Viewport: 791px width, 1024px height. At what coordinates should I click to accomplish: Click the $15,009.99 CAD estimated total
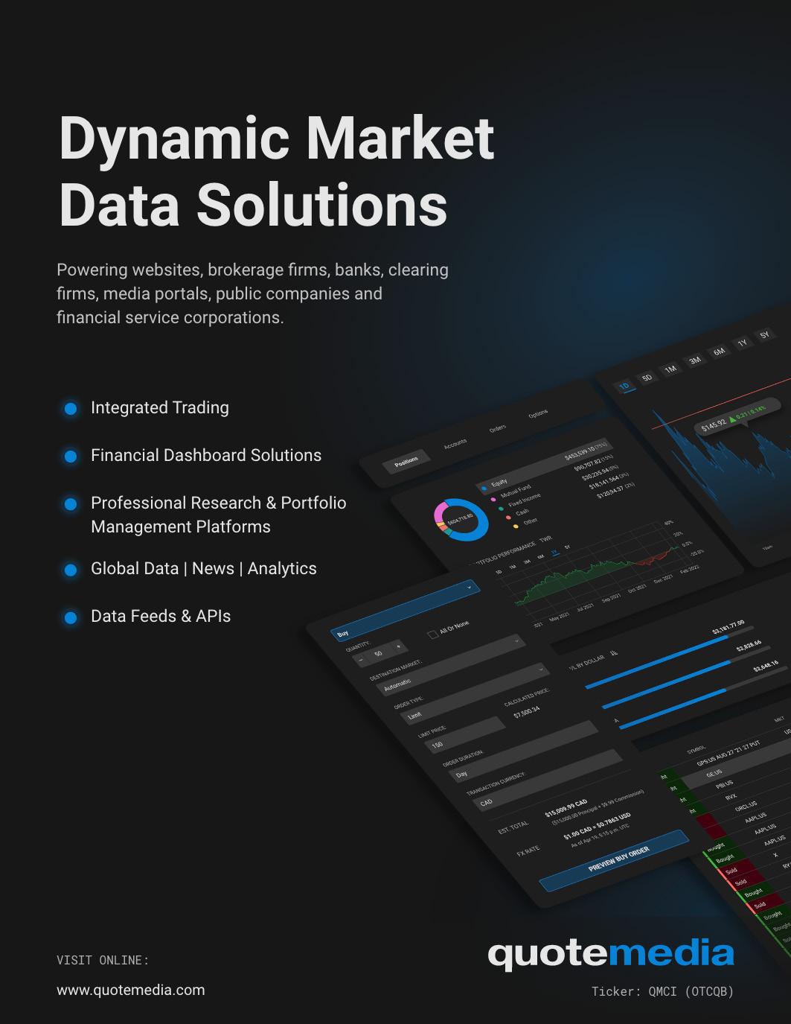click(566, 809)
